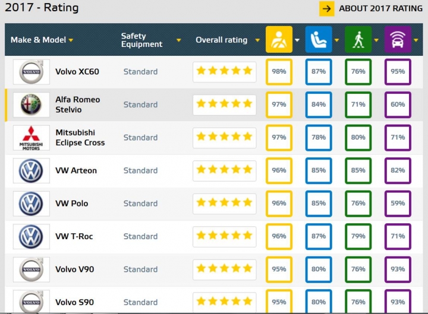
Task: Open the Volvo S90 logo thumbnail
Action: (32, 302)
